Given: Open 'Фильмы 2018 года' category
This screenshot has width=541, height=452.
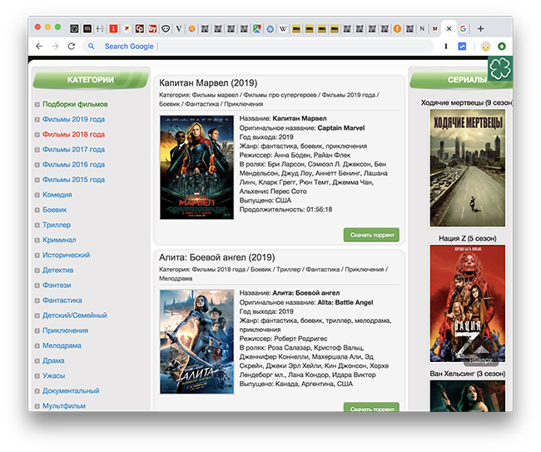Looking at the screenshot, I should click(73, 135).
